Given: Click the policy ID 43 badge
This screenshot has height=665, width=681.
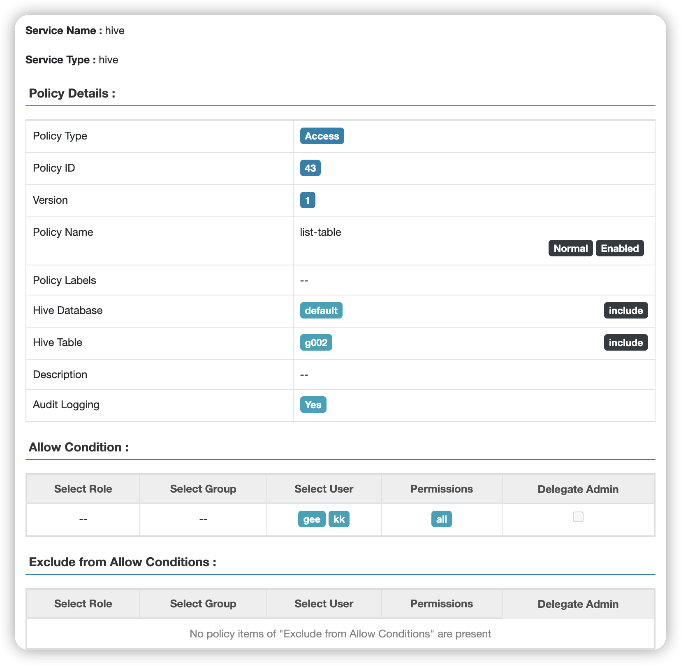Looking at the screenshot, I should coord(310,168).
